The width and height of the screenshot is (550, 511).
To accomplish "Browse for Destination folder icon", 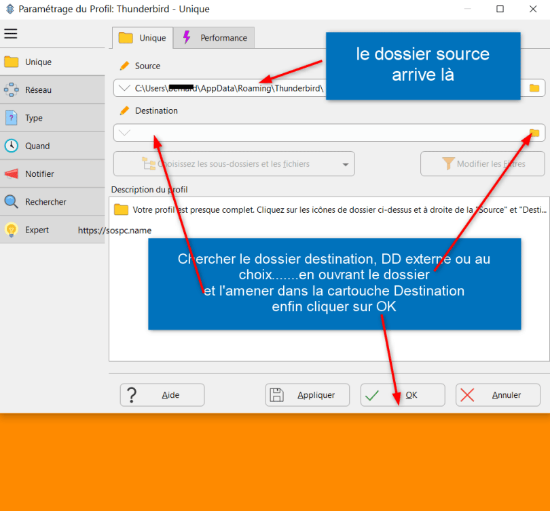I will pyautogui.click(x=534, y=133).
